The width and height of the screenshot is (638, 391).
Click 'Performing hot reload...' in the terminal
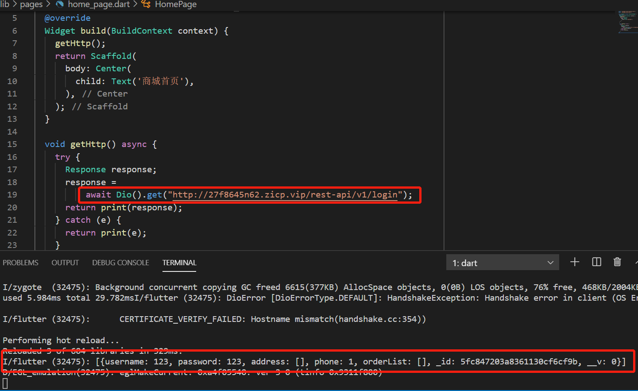pyautogui.click(x=61, y=341)
